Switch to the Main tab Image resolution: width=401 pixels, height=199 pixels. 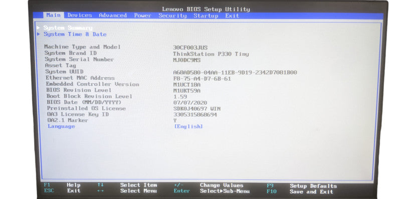[x=54, y=15]
